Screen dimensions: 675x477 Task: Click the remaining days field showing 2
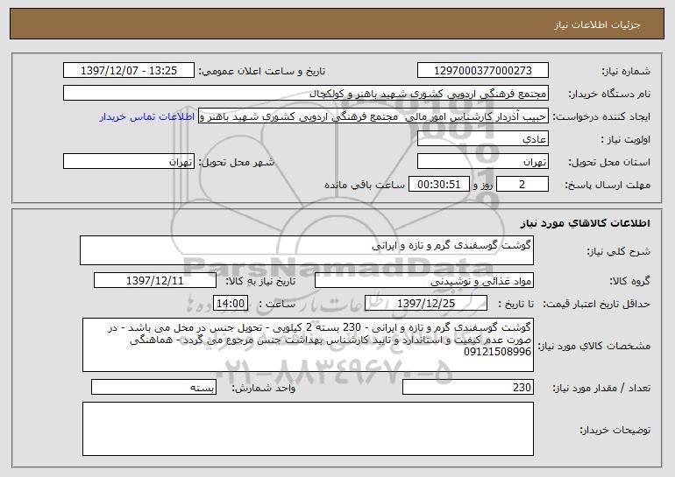click(x=522, y=185)
